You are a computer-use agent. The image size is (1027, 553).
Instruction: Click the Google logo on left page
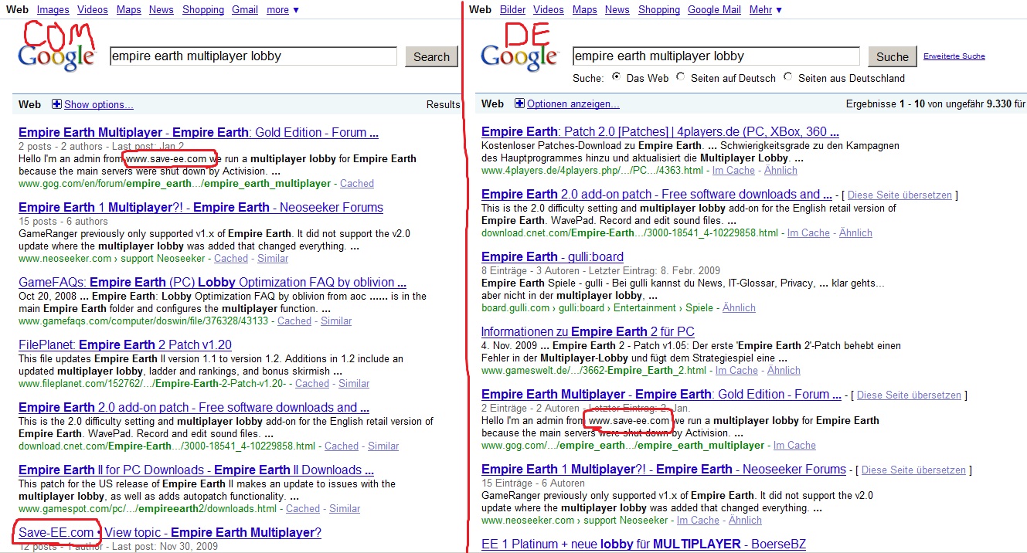(x=56, y=56)
